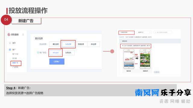The width and height of the screenshot is (193, 108).
Task: Select the first promotion type beside 推广类型
Action: pos(55,53)
